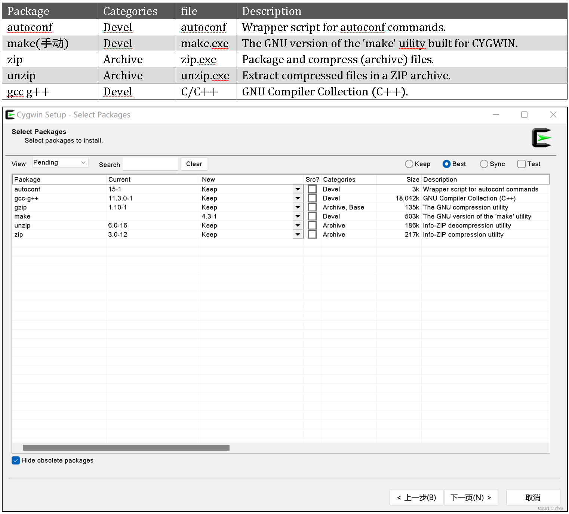Click the Size column header

coord(399,180)
